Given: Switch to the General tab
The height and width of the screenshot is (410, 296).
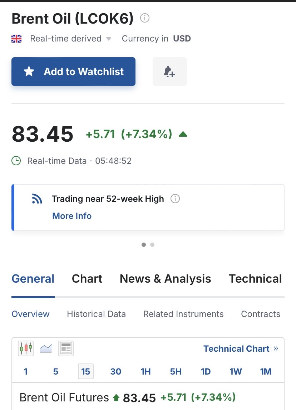Looking at the screenshot, I should click(33, 279).
